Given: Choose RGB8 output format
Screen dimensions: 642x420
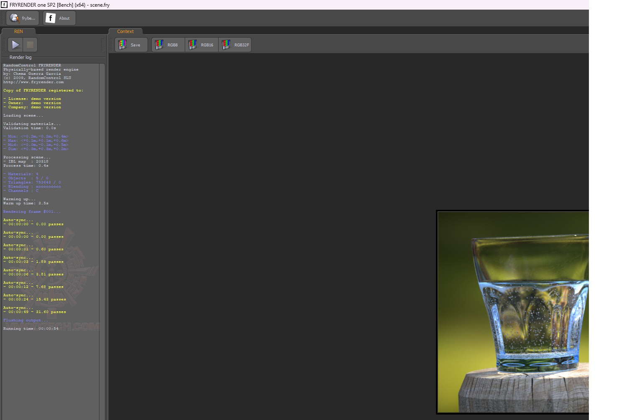Looking at the screenshot, I should [168, 45].
